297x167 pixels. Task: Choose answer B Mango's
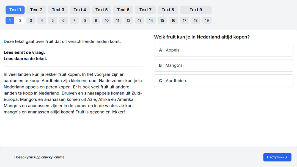pos(223,65)
